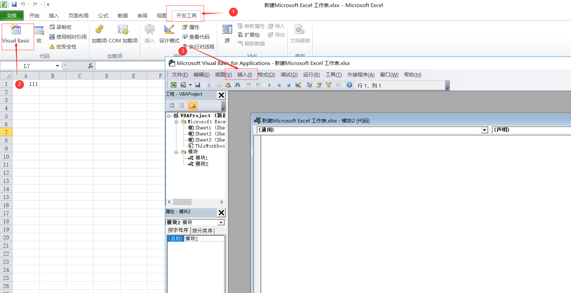Click View Microsoft Excel icon in VBA toolbar

(x=174, y=85)
